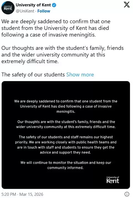
Task: Open the @UniKent handle link
Action: tap(25, 11)
